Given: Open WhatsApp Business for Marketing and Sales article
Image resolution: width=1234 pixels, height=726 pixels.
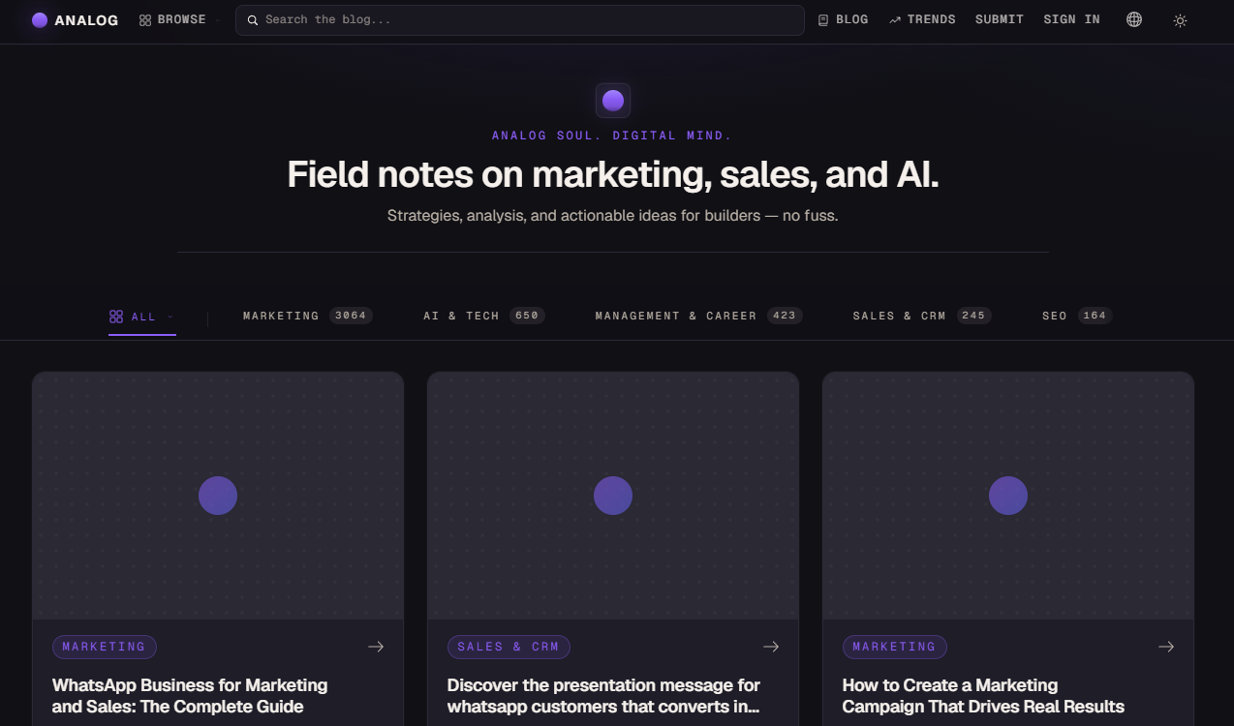Looking at the screenshot, I should (190, 696).
